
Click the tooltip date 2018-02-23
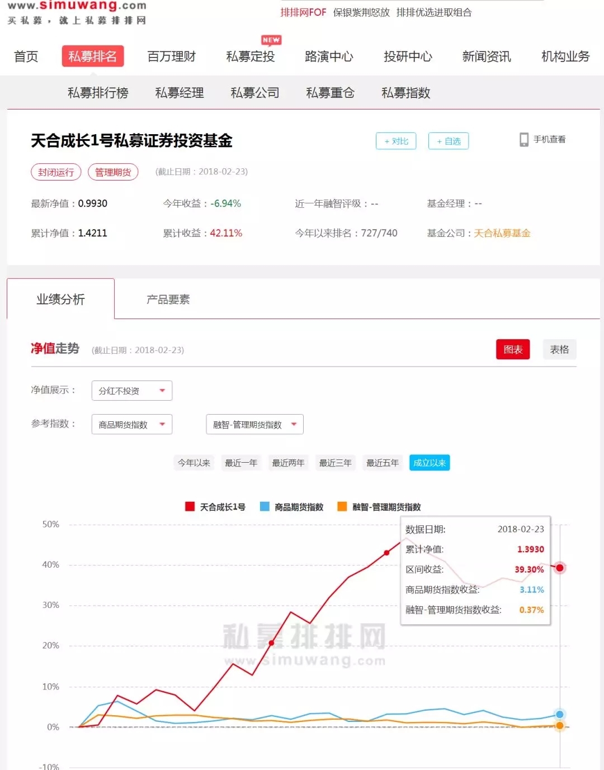pyautogui.click(x=521, y=529)
